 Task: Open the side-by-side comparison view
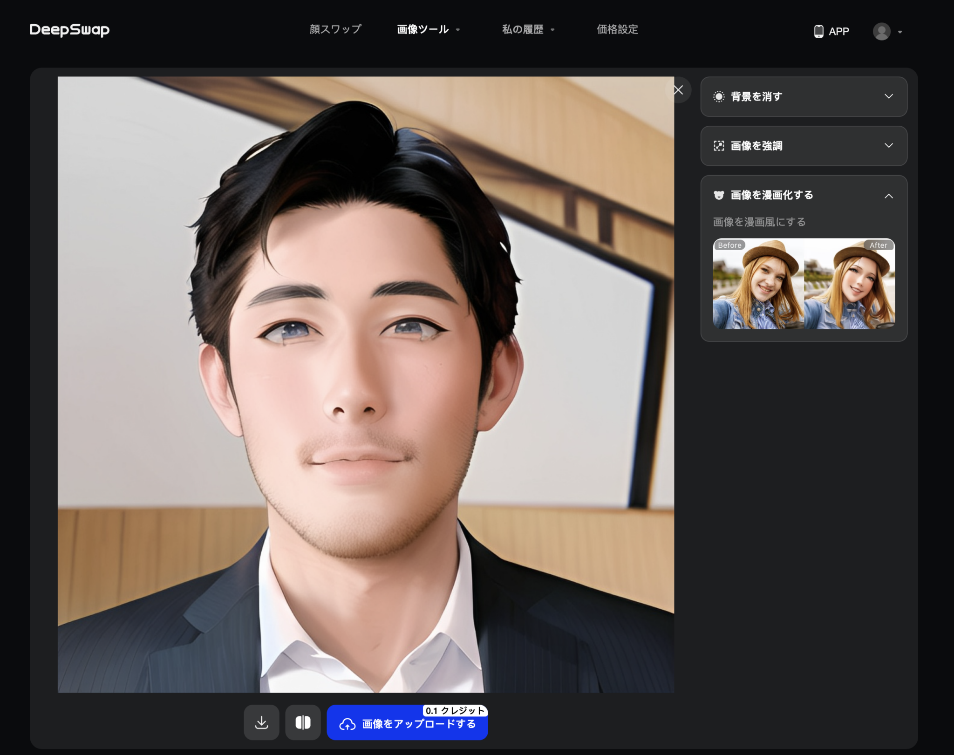coord(303,722)
